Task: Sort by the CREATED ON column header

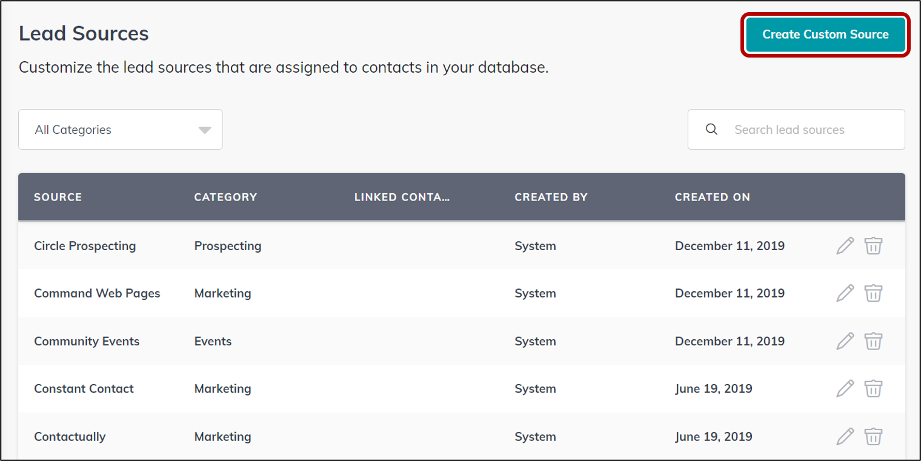Action: [713, 197]
